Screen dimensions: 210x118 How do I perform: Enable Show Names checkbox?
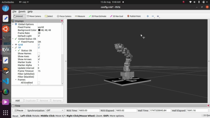tap(39, 53)
